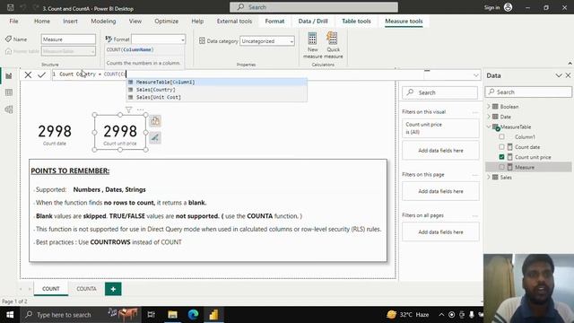Click the filter icon above the selected card

click(128, 109)
